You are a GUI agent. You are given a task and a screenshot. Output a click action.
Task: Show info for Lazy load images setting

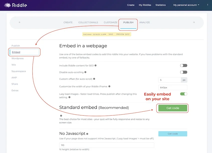[69, 97]
